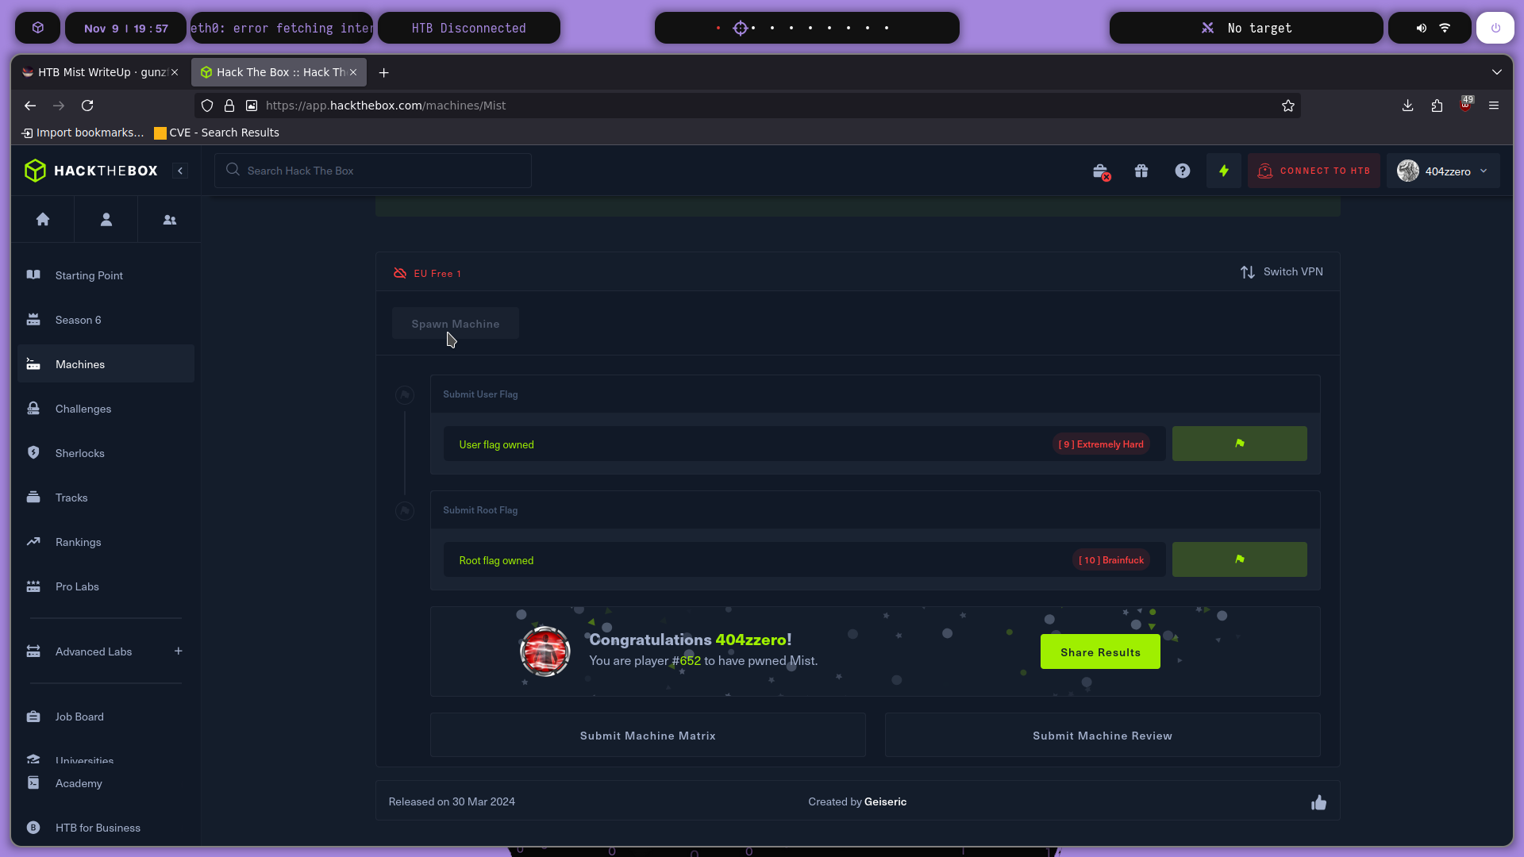Screen dimensions: 1524x857
Task: Go to Starting Point
Action: pyautogui.click(x=106, y=275)
